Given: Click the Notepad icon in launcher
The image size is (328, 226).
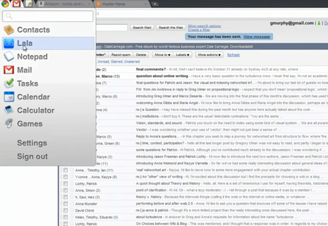Looking at the screenshot, I should [9, 57].
